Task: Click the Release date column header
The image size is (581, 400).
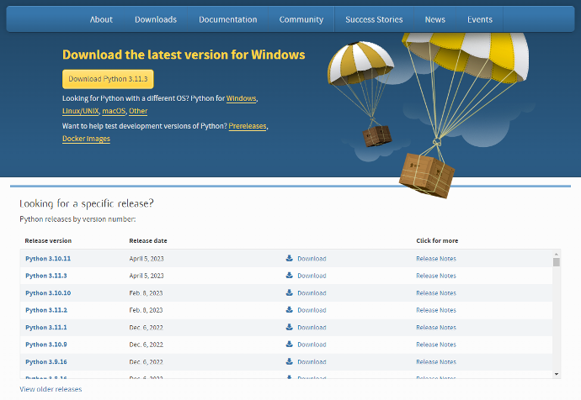Action: click(x=148, y=240)
